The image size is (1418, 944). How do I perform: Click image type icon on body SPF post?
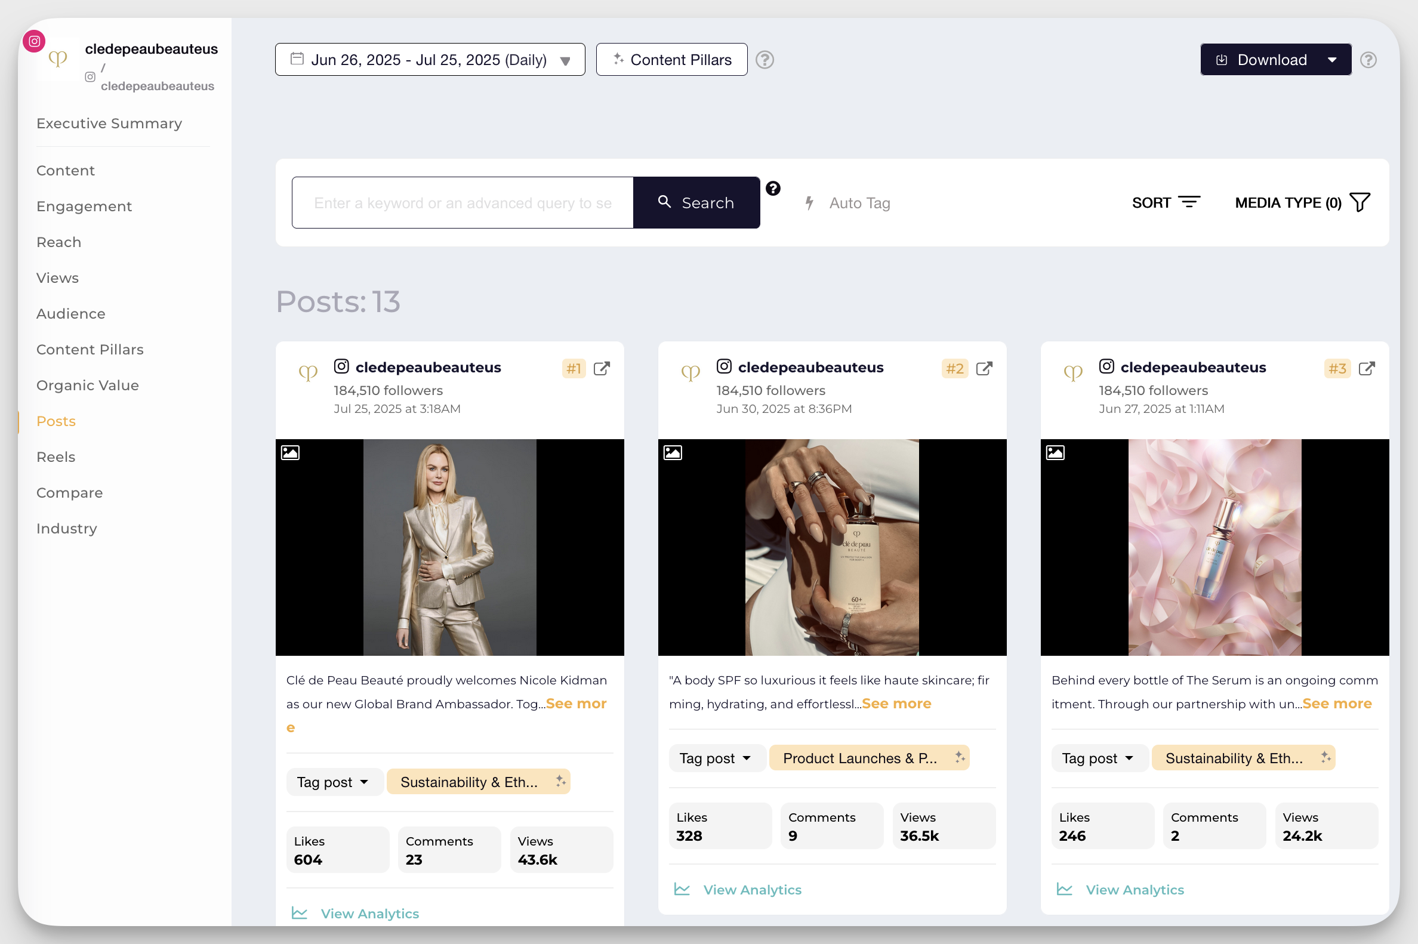click(673, 452)
